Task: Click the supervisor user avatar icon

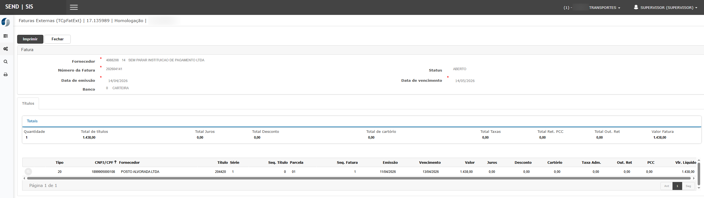Action: coord(636,7)
